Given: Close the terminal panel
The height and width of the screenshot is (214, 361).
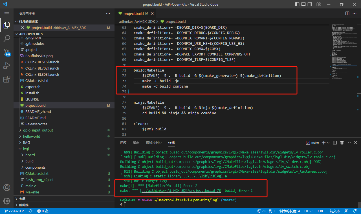Looking at the screenshot, I should click(356, 143).
